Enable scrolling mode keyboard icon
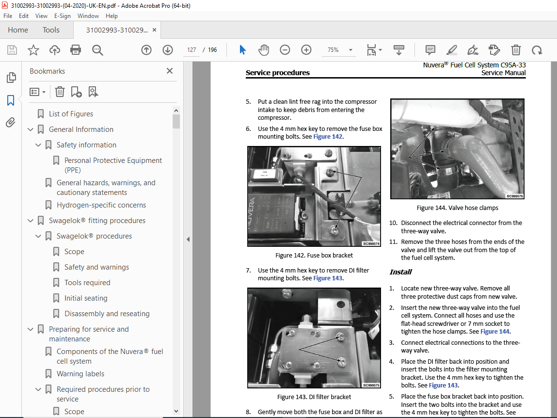This screenshot has height=418, width=557. click(399, 50)
